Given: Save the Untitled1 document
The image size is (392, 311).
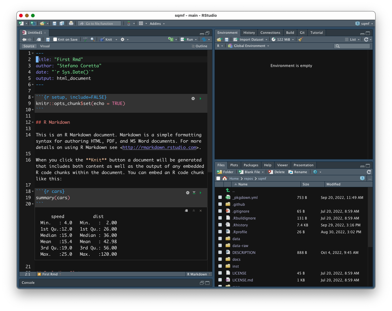Looking at the screenshot, I should 48,39.
